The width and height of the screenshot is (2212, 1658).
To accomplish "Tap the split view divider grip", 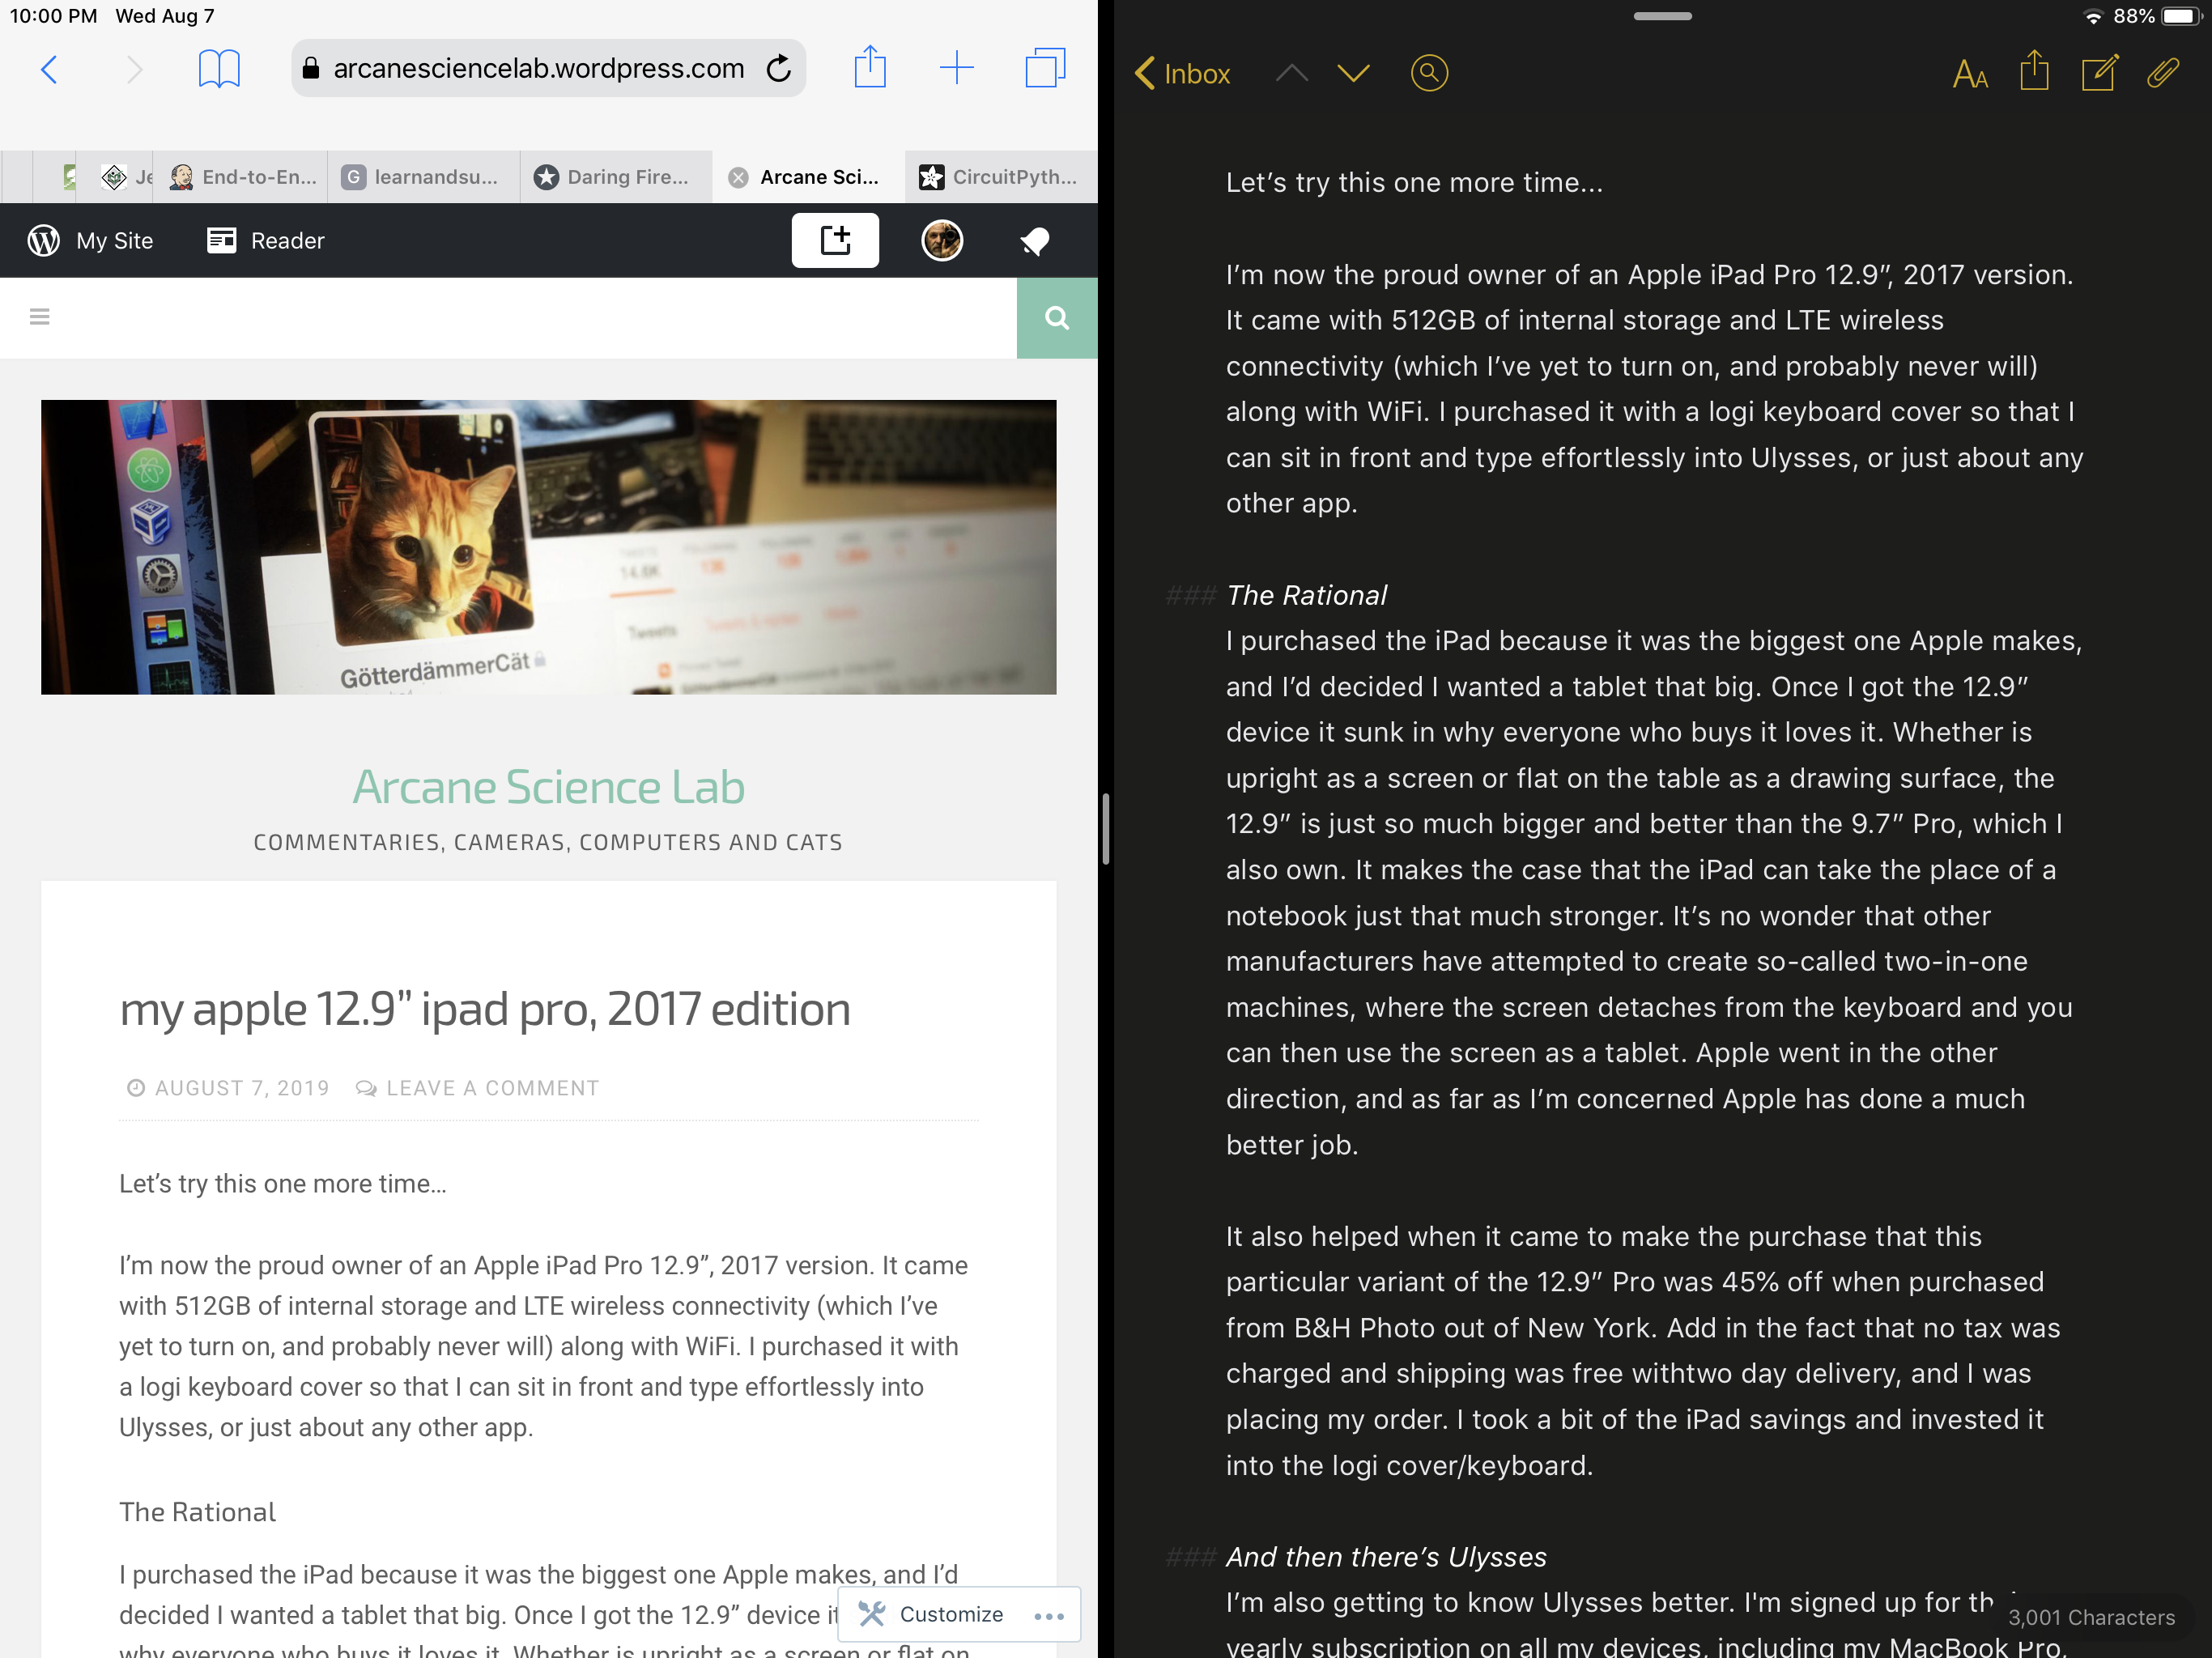I will click(1105, 829).
